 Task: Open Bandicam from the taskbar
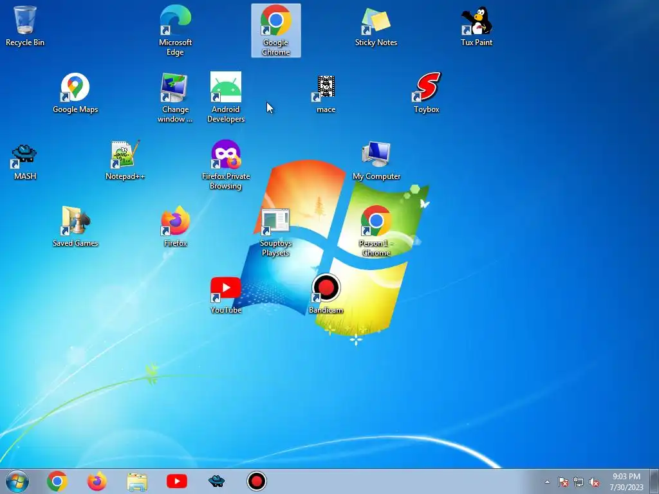[256, 481]
